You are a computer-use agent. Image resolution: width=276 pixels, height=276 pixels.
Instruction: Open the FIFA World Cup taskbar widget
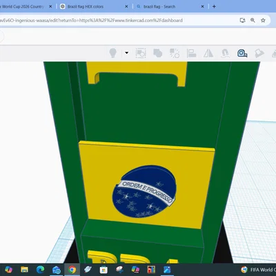[x=258, y=269]
